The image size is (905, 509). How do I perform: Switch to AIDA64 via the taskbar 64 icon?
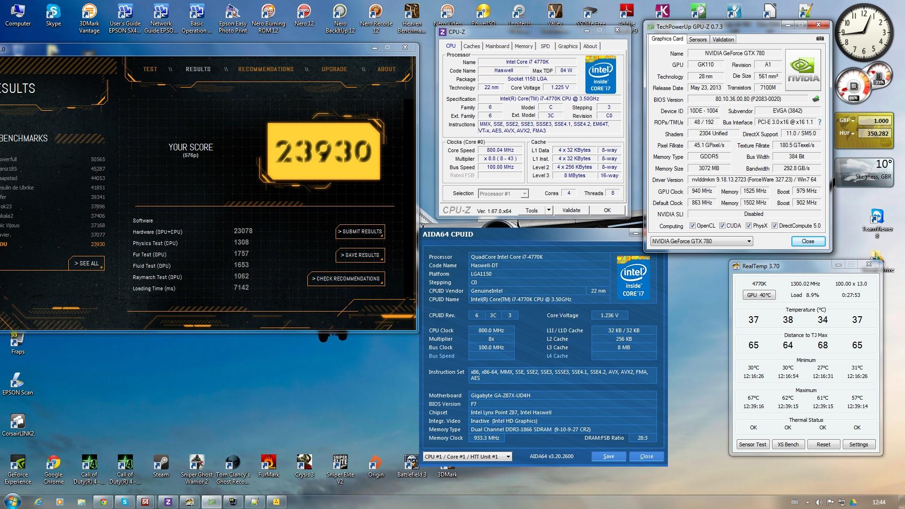pyautogui.click(x=146, y=502)
